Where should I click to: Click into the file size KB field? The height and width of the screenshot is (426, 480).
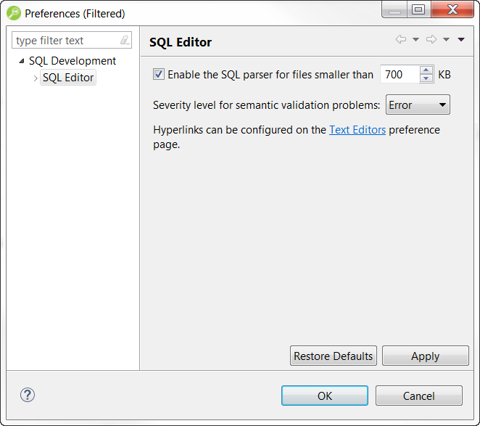(400, 75)
